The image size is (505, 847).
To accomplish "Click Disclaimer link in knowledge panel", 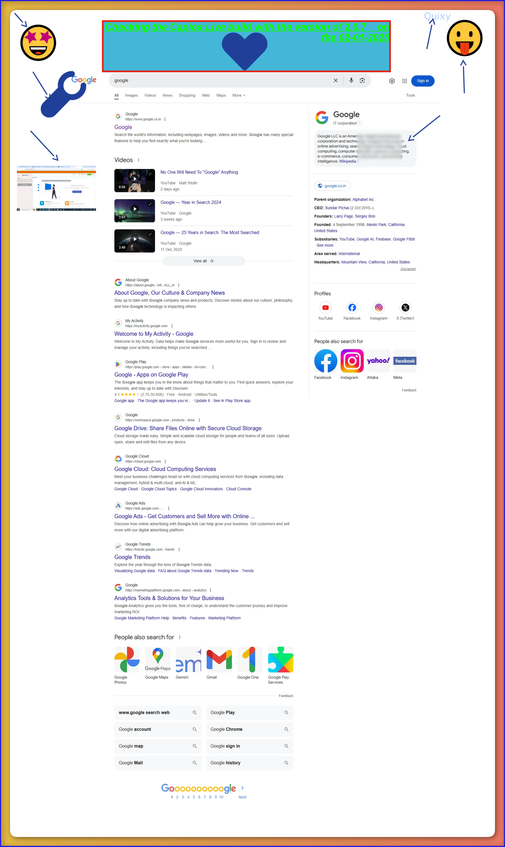I will [x=408, y=269].
